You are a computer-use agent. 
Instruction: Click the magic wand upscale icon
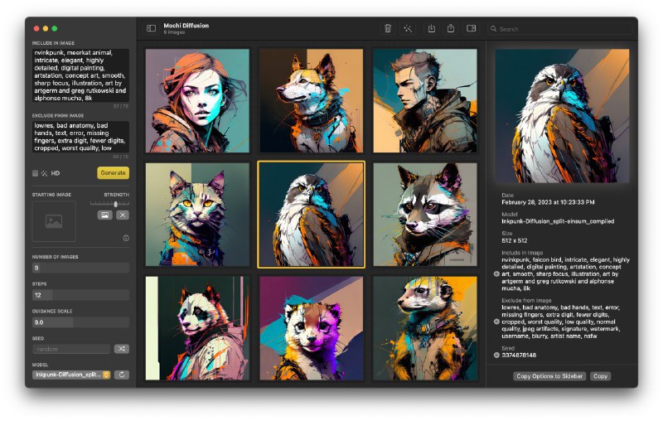(408, 28)
